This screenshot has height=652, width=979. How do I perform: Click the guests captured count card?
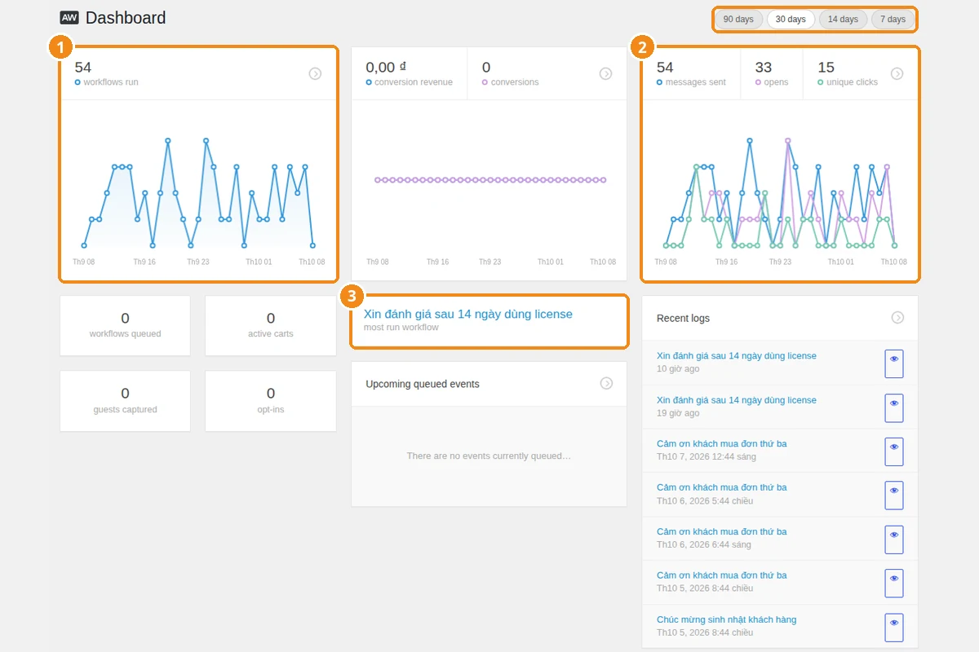tap(125, 401)
